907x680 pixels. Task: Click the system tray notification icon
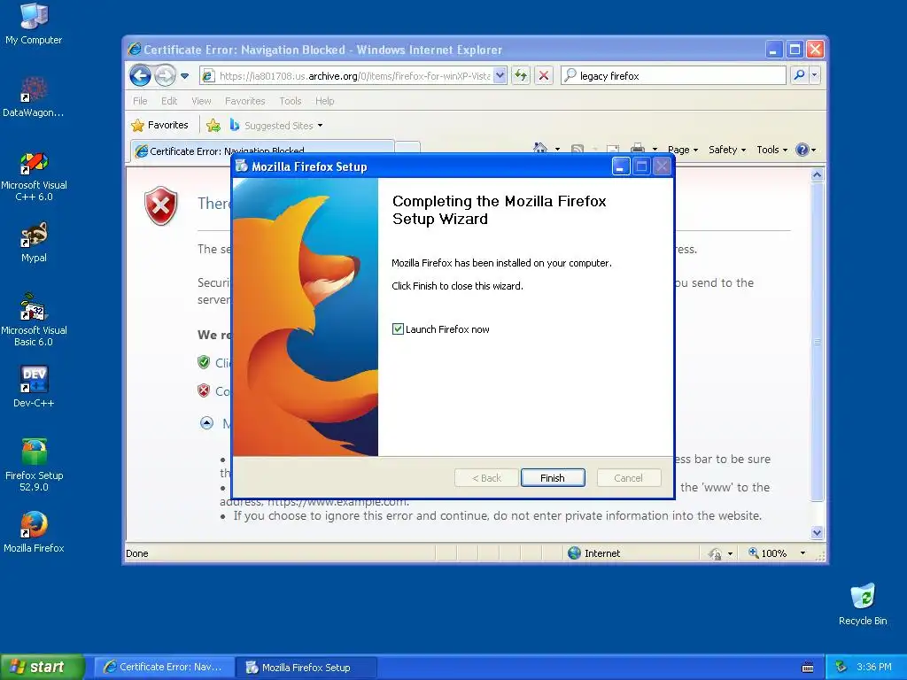841,667
